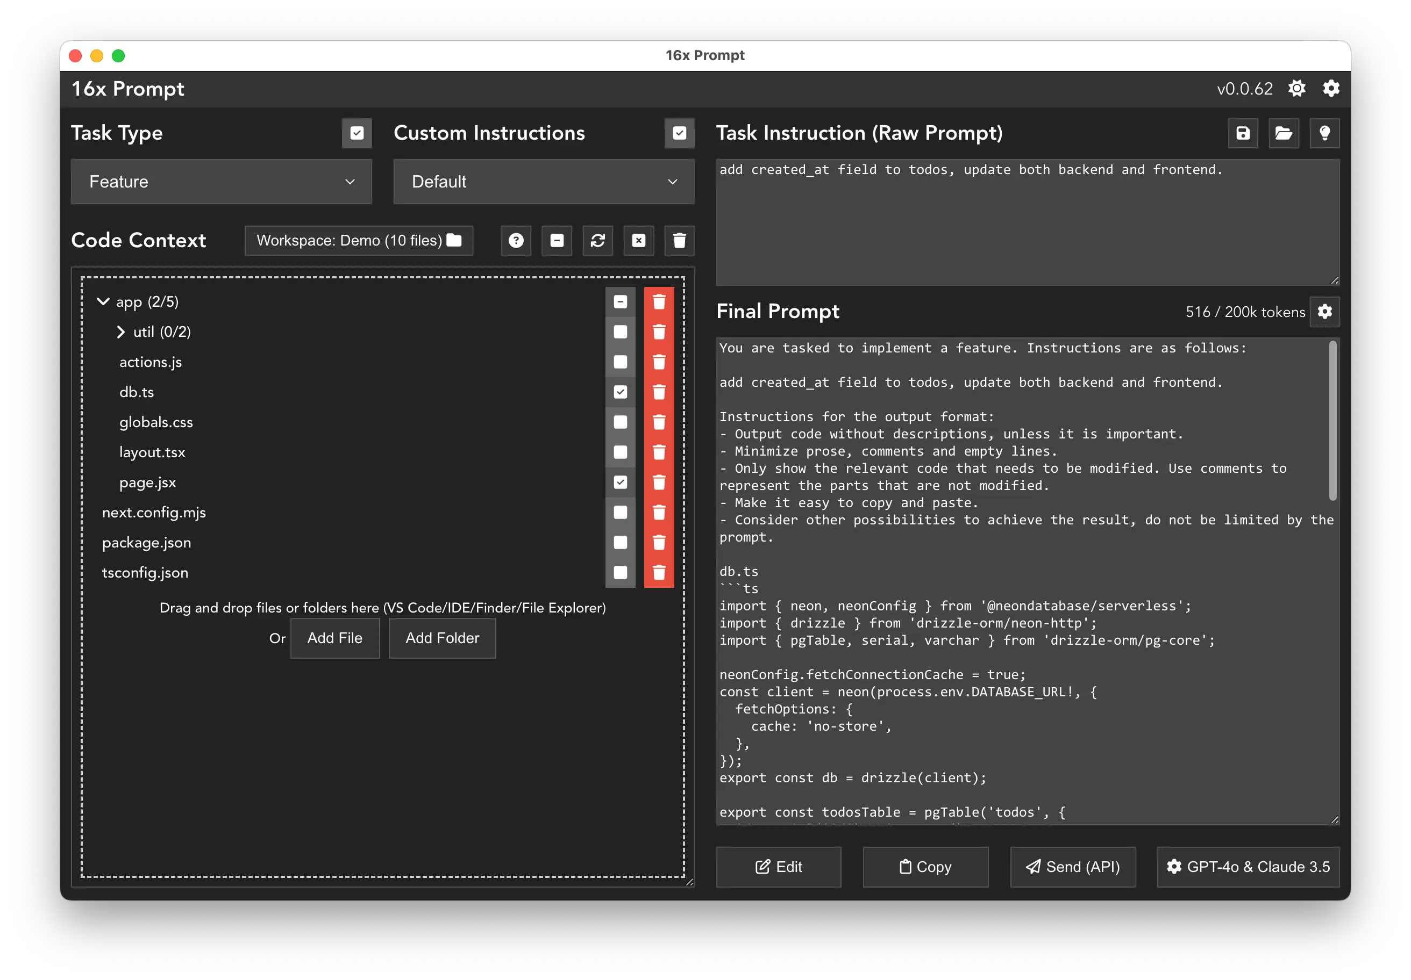The width and height of the screenshot is (1411, 980).
Task: Open app settings gear beside version number
Action: [1331, 89]
